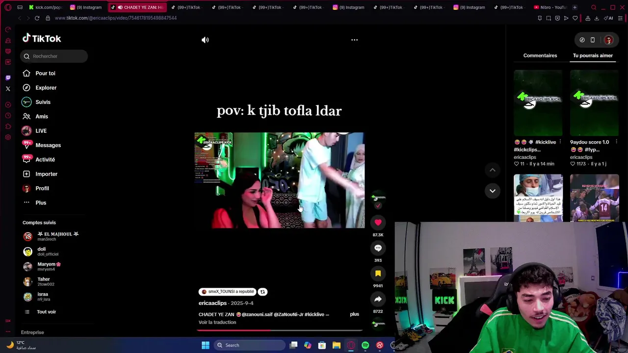
Task: Mute the video with the speaker icon
Action: click(205, 40)
